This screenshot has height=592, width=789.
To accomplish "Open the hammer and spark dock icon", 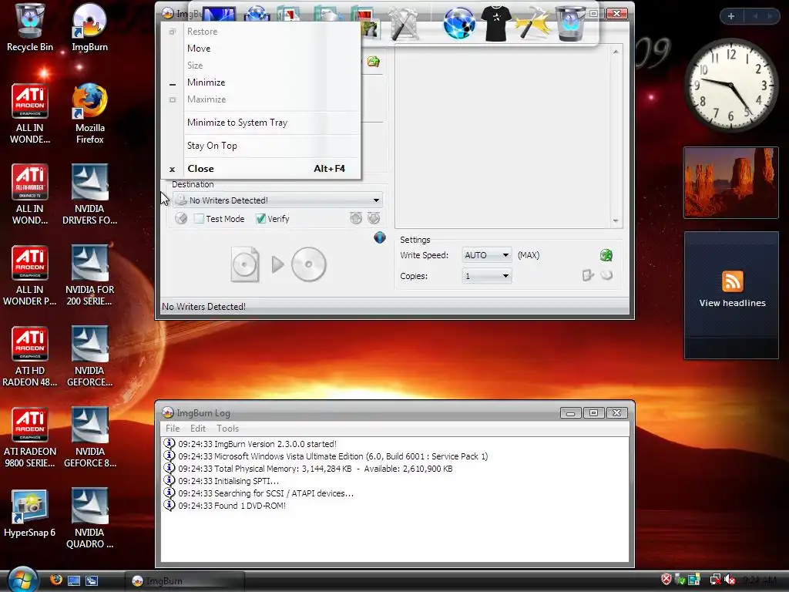I will click(533, 22).
